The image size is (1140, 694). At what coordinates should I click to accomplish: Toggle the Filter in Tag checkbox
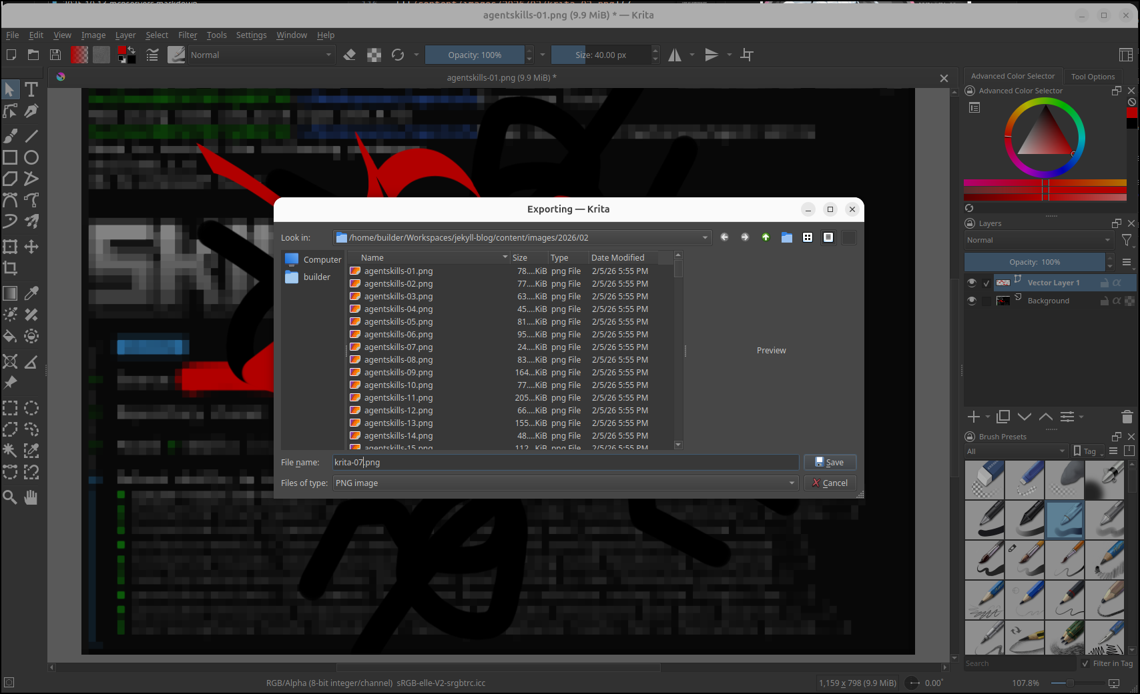click(x=1085, y=663)
